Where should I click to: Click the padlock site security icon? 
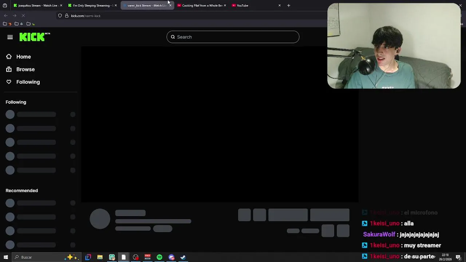pyautogui.click(x=67, y=16)
